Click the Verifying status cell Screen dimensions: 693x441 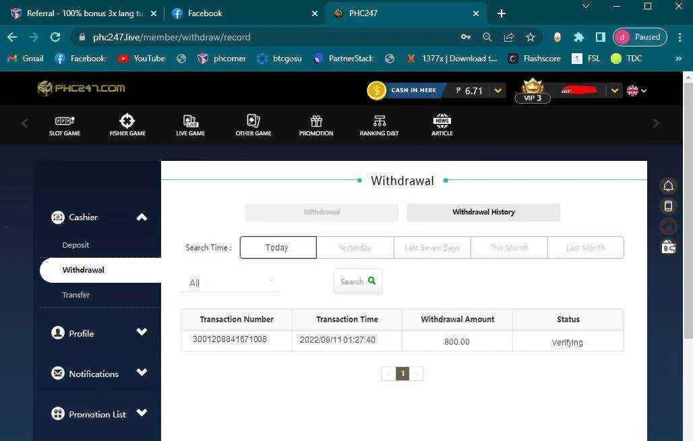(x=568, y=342)
